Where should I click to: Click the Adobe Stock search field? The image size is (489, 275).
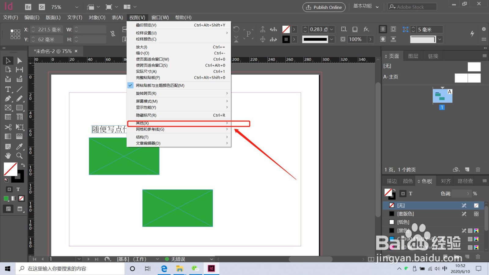click(x=412, y=7)
